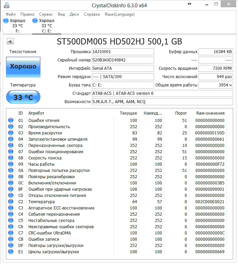Viewport: 238px width, 264px height.
Task: Click the status orb for Отказы отключения питания
Action: [x=11, y=195]
